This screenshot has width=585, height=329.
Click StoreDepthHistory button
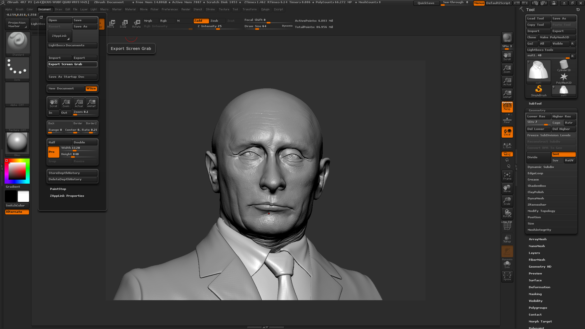pyautogui.click(x=73, y=173)
